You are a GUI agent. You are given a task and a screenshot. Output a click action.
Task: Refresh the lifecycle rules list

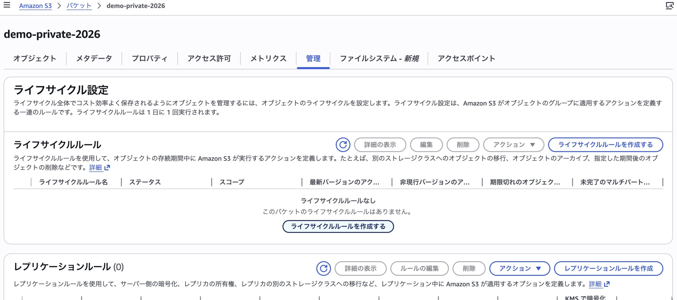coord(343,145)
